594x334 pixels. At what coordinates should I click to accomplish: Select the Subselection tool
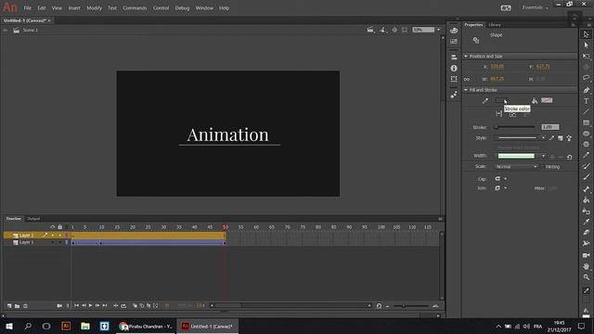point(586,45)
